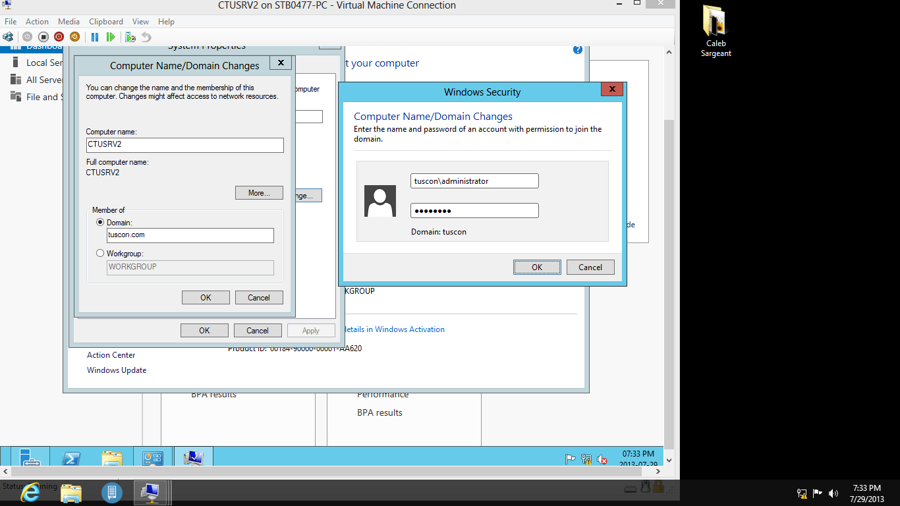Select the Workgroup radio button
This screenshot has width=900, height=506.
(x=100, y=253)
